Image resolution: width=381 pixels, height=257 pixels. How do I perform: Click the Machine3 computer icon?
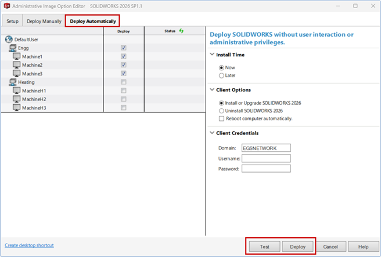[x=16, y=73]
